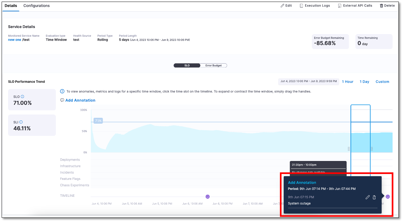Click the External API Calls icon
Viewport: 403px width, 222px height.
click(339, 6)
